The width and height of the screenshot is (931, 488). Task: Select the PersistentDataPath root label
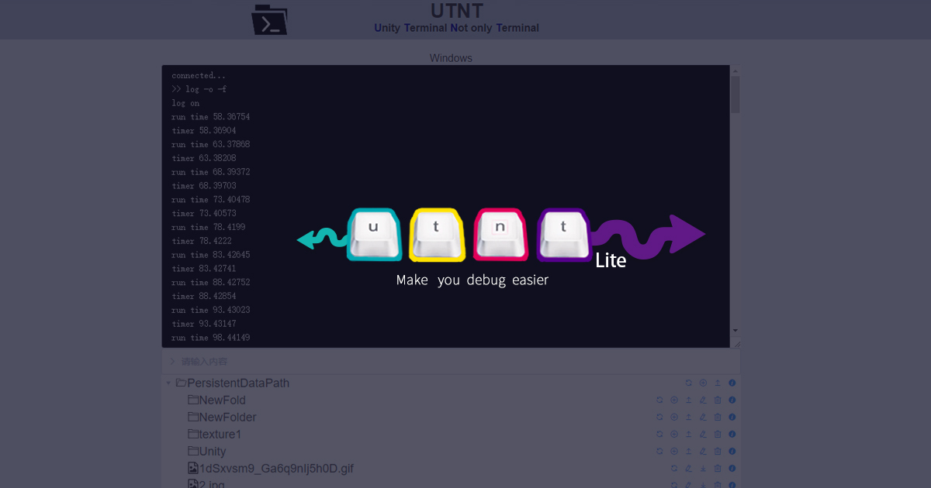tap(238, 383)
